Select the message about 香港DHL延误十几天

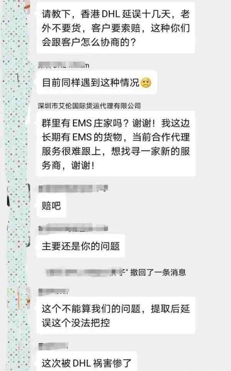point(115,28)
